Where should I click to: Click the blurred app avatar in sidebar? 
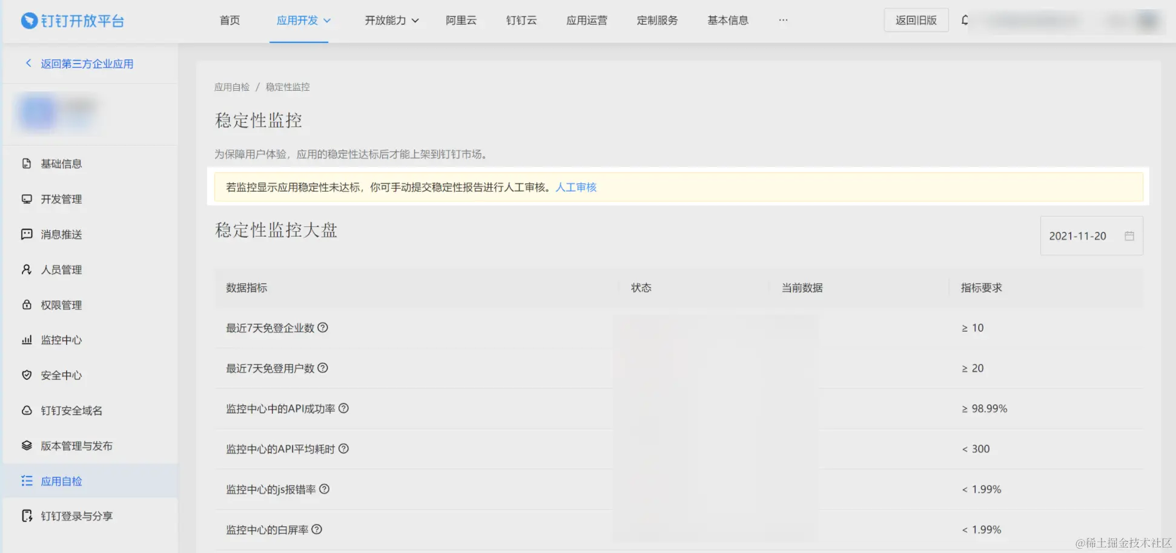tap(38, 111)
